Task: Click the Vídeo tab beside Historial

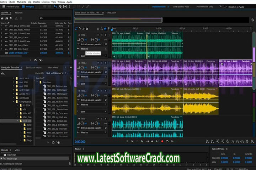Action: tap(17, 150)
